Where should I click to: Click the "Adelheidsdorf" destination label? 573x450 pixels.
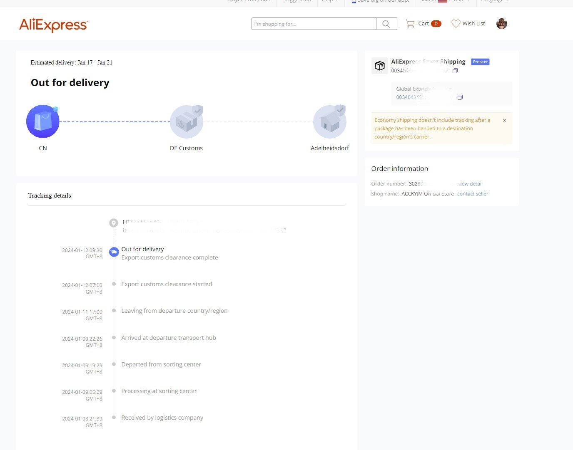330,148
